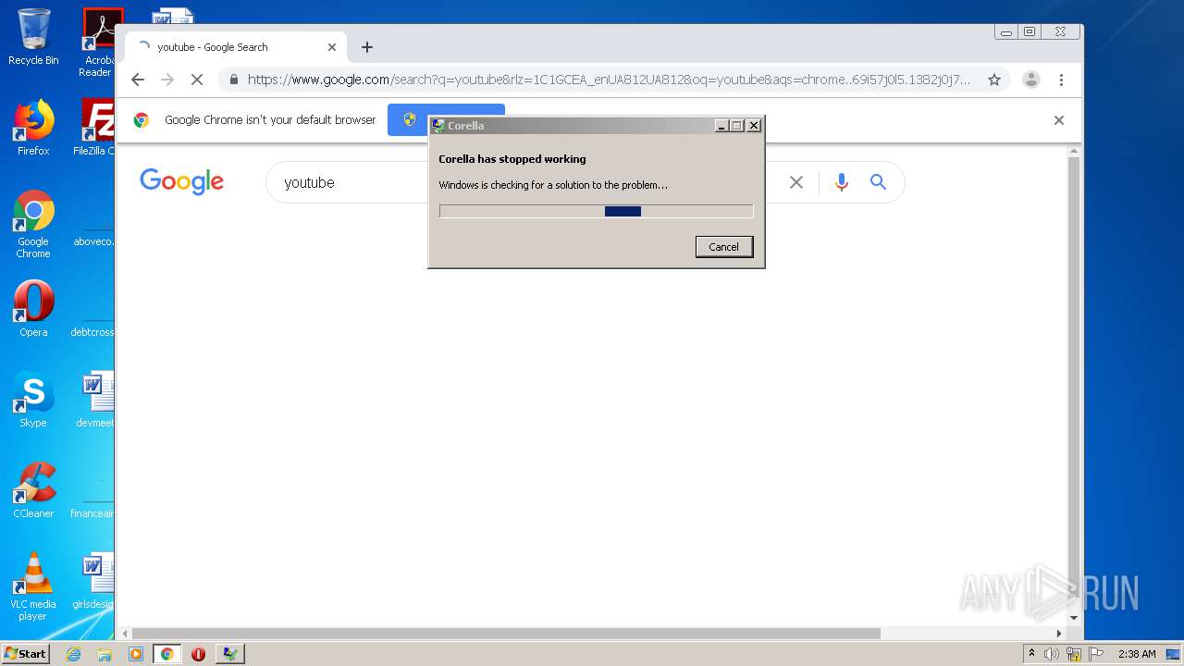
Task: Click the Corella dialog title icon
Action: click(438, 126)
